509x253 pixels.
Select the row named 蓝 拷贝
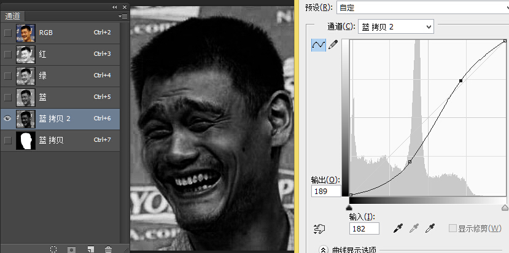click(x=60, y=141)
